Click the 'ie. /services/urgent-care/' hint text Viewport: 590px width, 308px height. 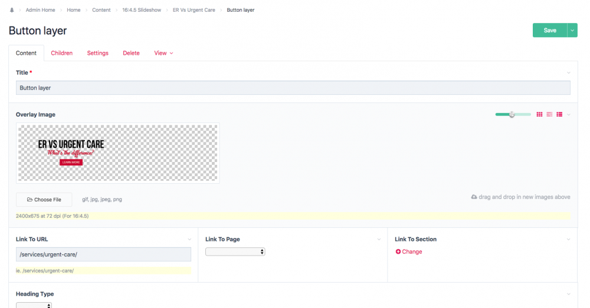point(45,270)
